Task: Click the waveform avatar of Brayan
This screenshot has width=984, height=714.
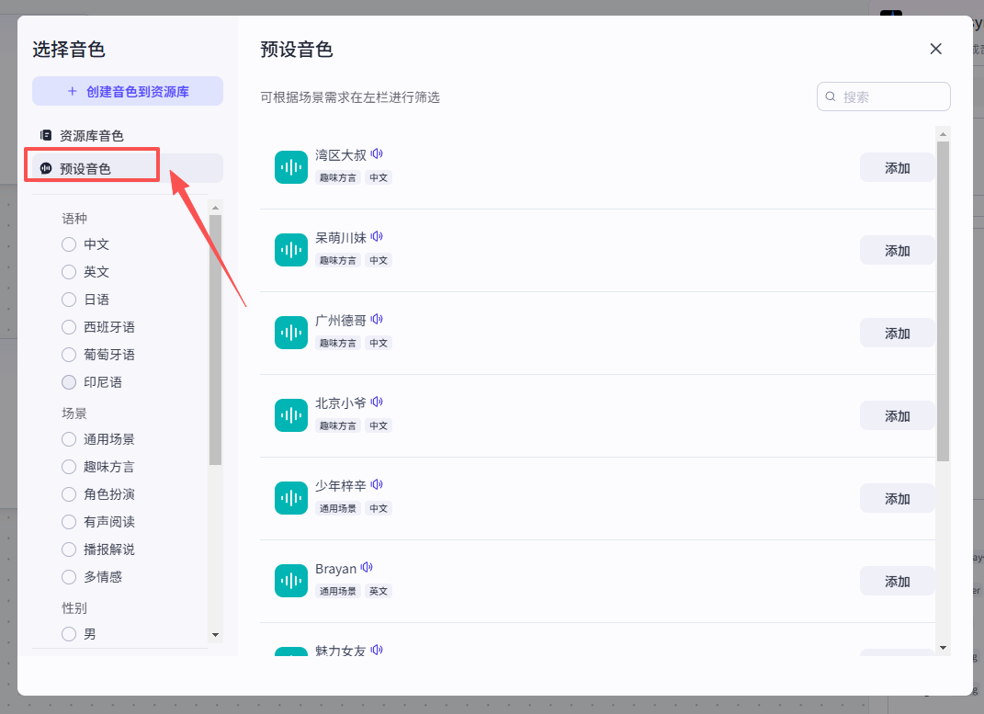Action: [291, 581]
